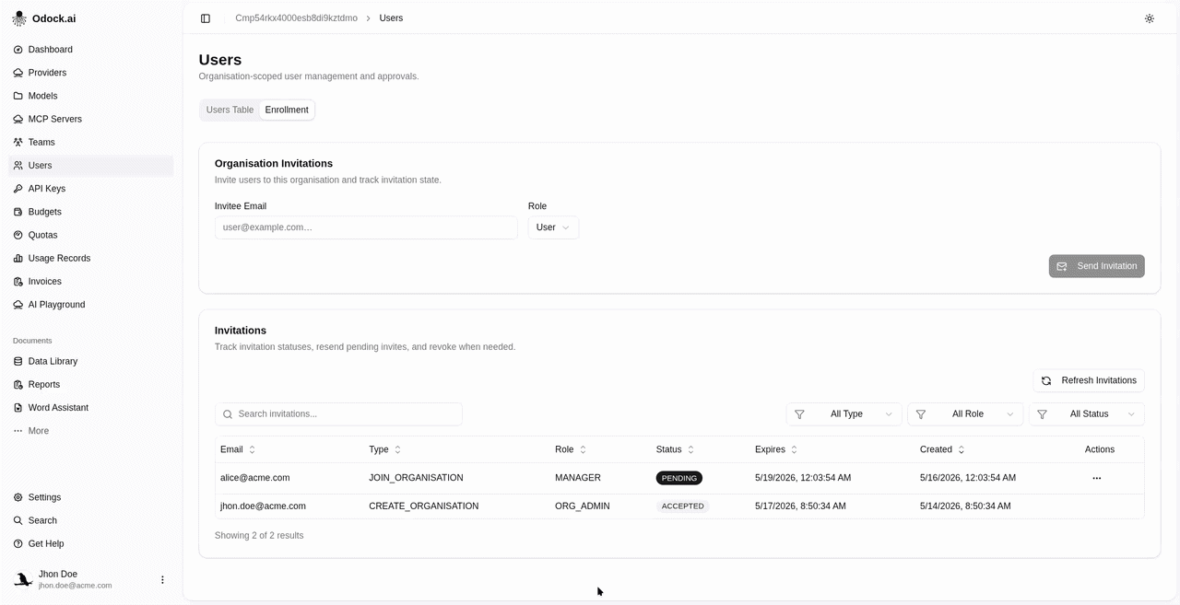Viewport: 1180px width, 605px height.
Task: Click the Search magnifier icon in the sidebar
Action: 18,520
